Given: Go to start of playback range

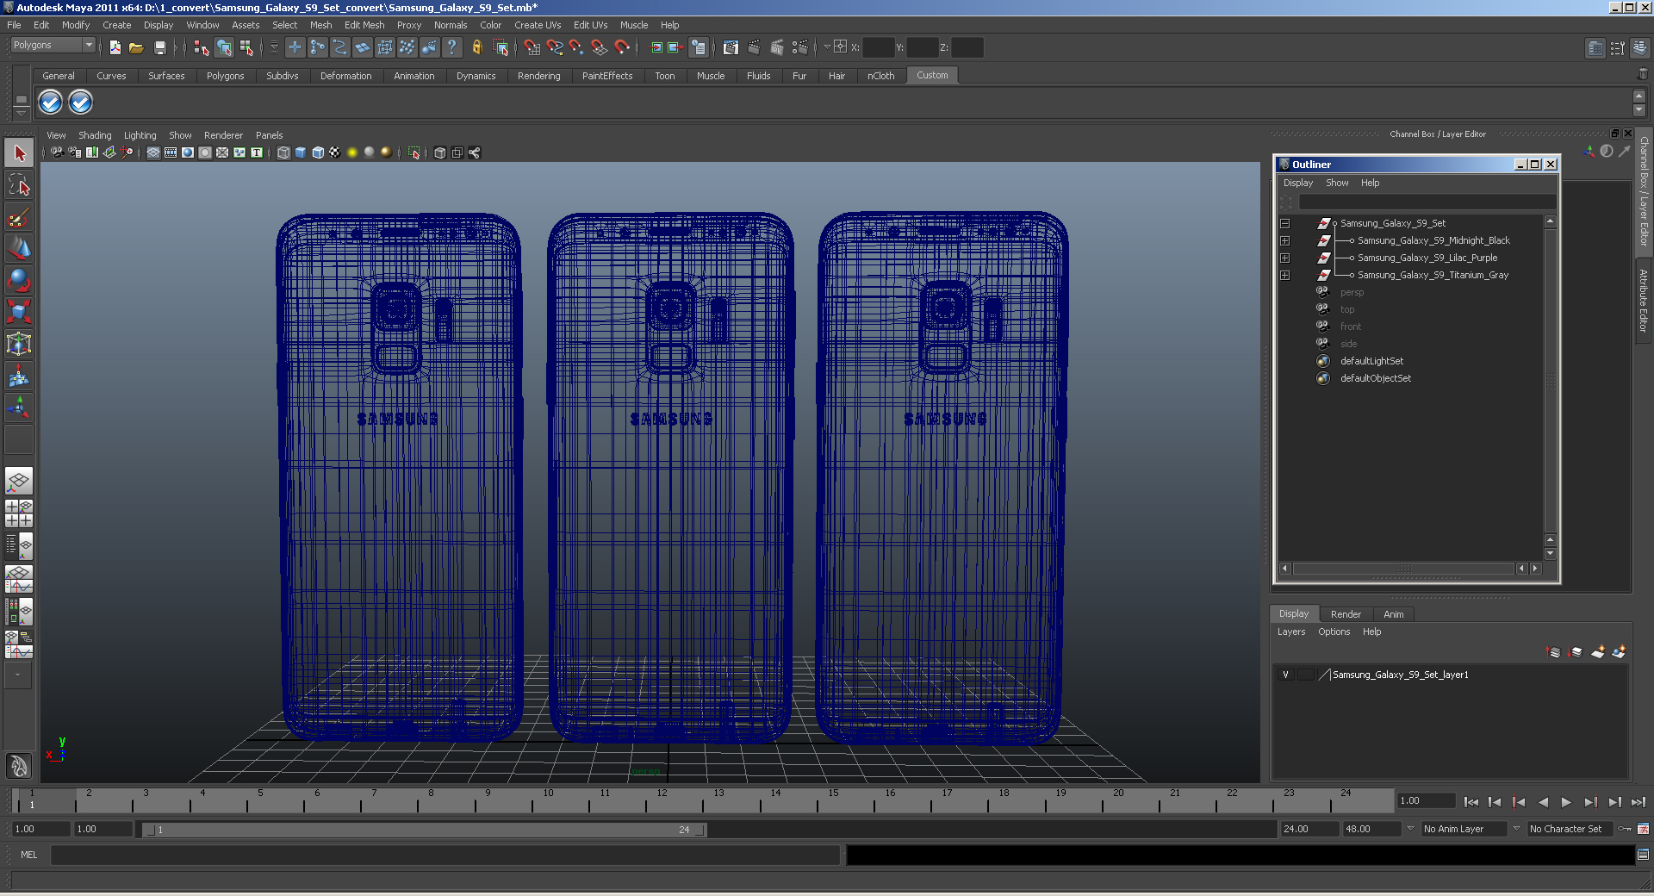Looking at the screenshot, I should [x=1471, y=802].
